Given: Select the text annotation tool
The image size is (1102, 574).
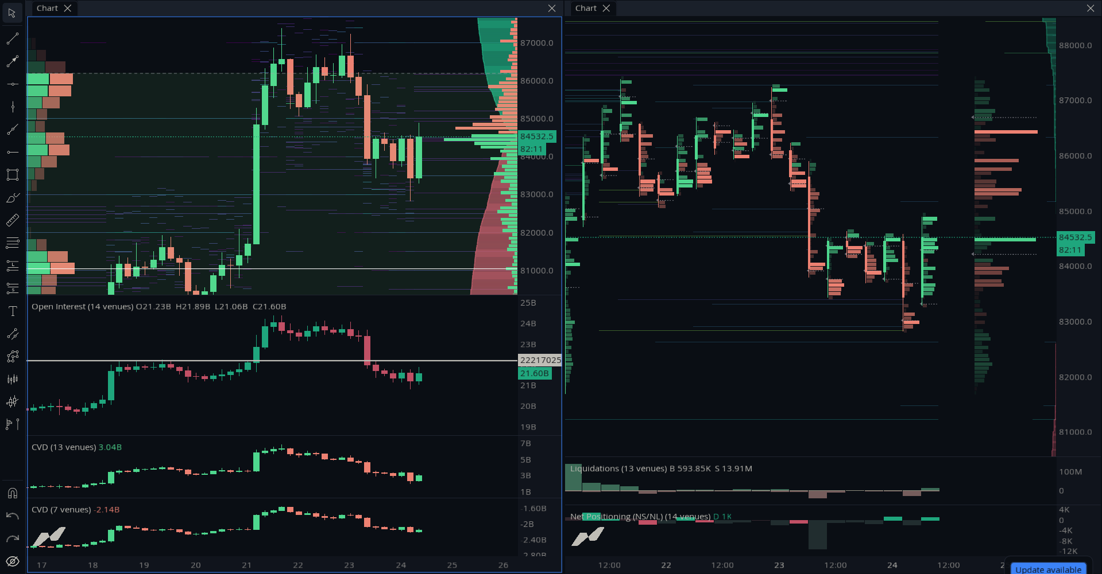Looking at the screenshot, I should 12,311.
